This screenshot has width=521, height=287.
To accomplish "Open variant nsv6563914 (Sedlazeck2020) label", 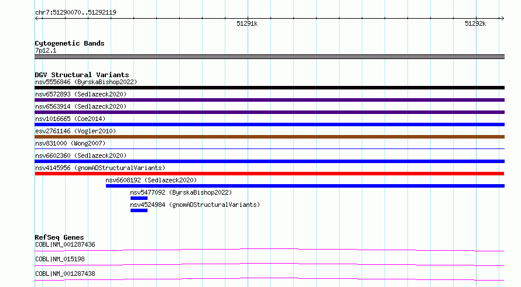I will pos(81,106).
